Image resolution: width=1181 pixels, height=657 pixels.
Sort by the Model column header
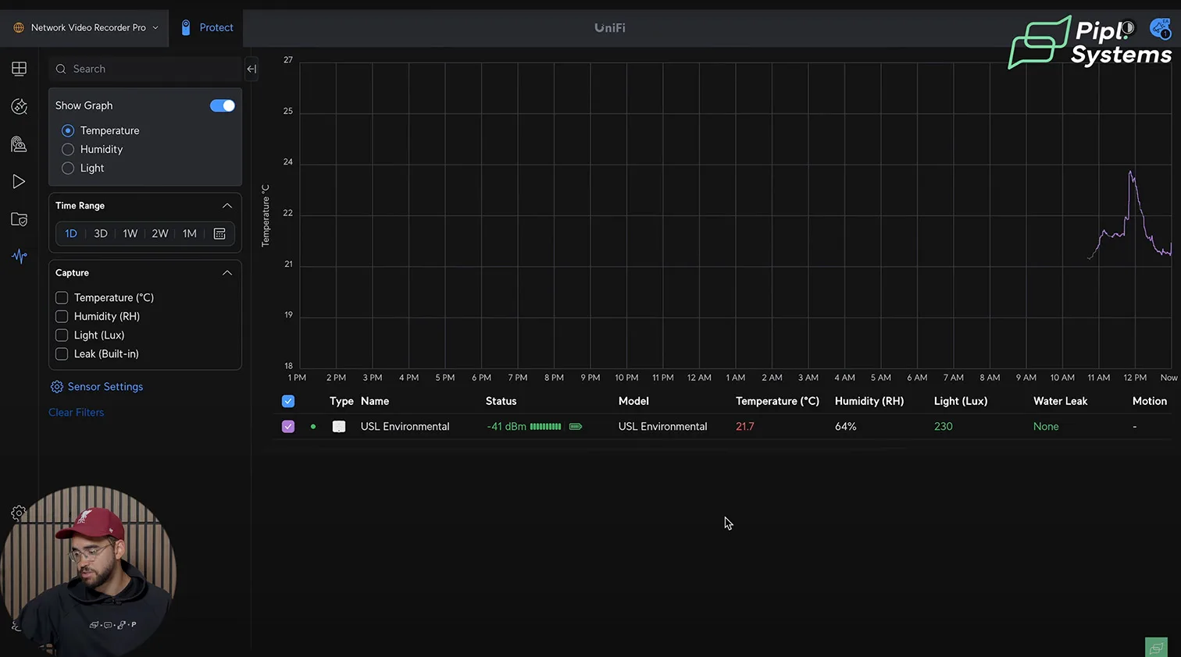tap(633, 401)
